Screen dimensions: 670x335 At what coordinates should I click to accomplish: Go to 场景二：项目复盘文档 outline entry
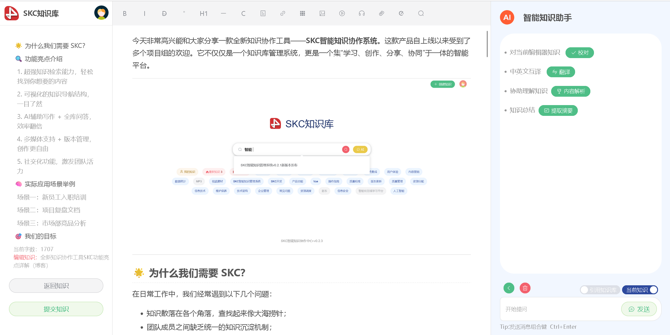pyautogui.click(x=48, y=210)
